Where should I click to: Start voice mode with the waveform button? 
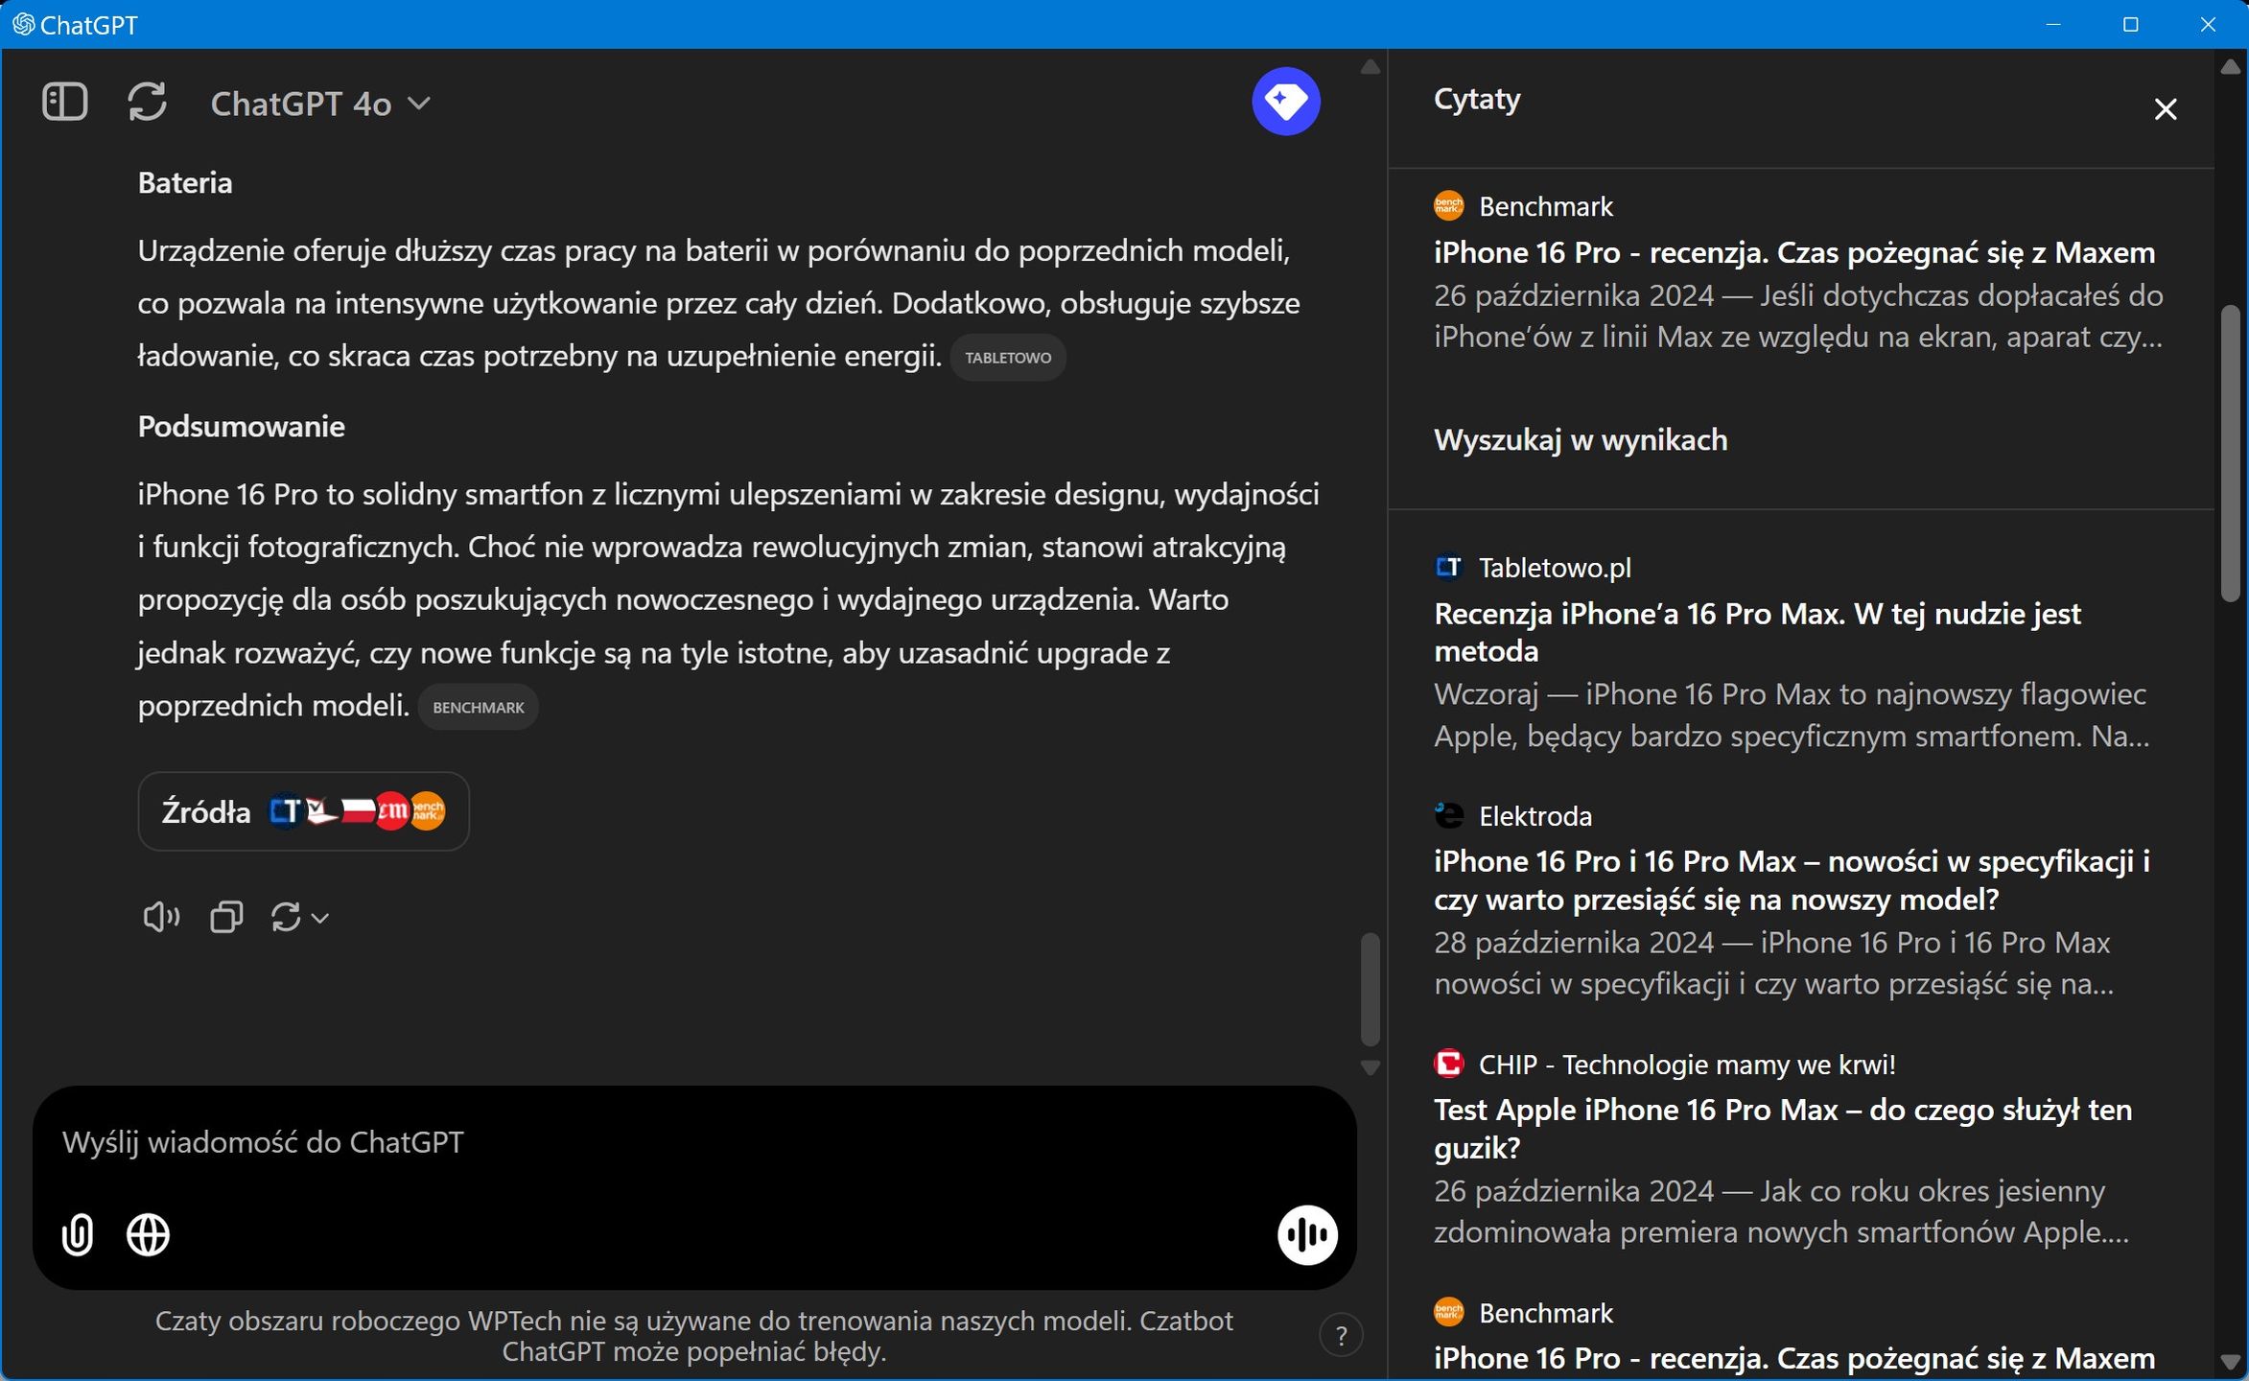tap(1306, 1235)
